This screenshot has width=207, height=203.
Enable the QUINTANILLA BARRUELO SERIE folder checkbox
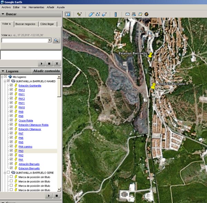(x=8, y=172)
